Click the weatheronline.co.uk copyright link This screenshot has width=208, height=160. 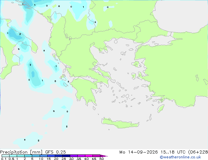point(180,157)
